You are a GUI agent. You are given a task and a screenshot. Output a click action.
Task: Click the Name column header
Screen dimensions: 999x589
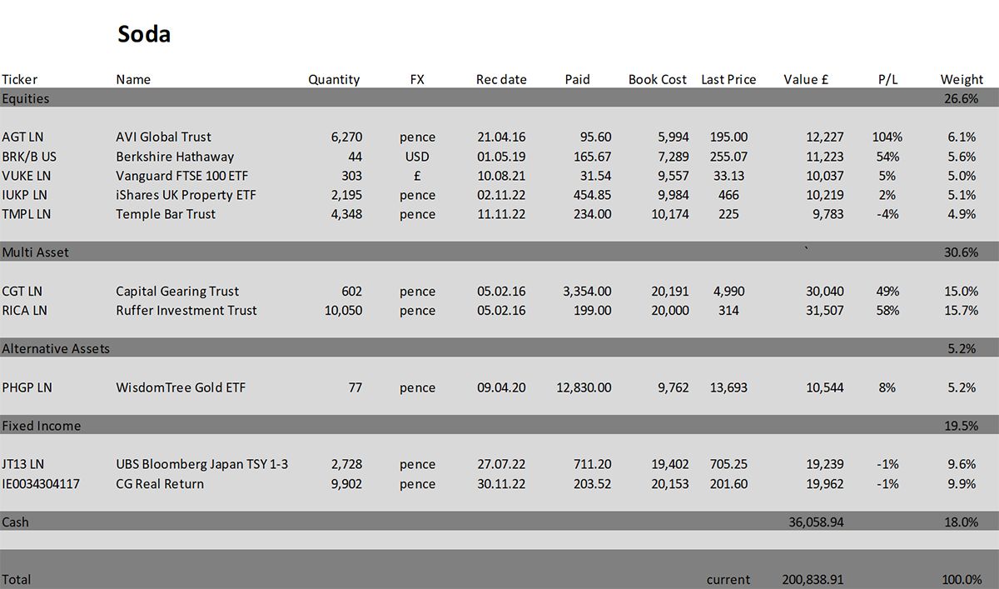[x=133, y=79]
